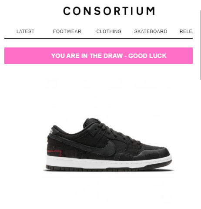The width and height of the screenshot is (201, 209).
Task: Open the CLOTHING category
Action: pos(109,31)
